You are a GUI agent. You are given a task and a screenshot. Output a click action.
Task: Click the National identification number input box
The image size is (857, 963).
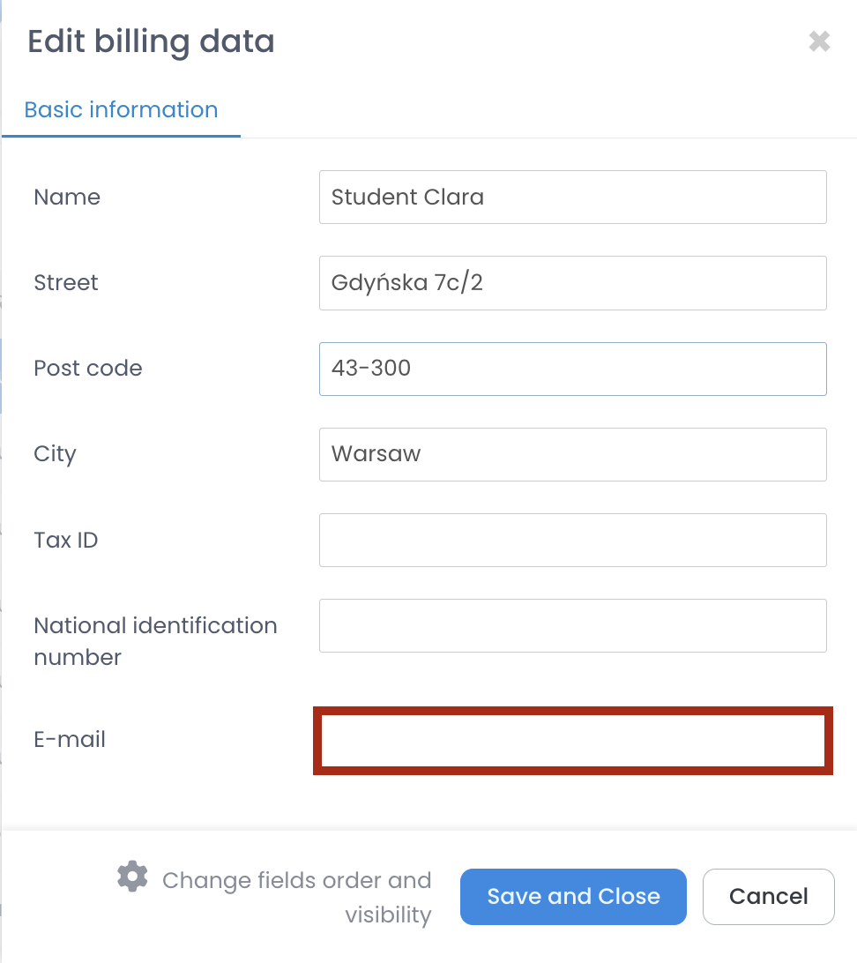572,625
